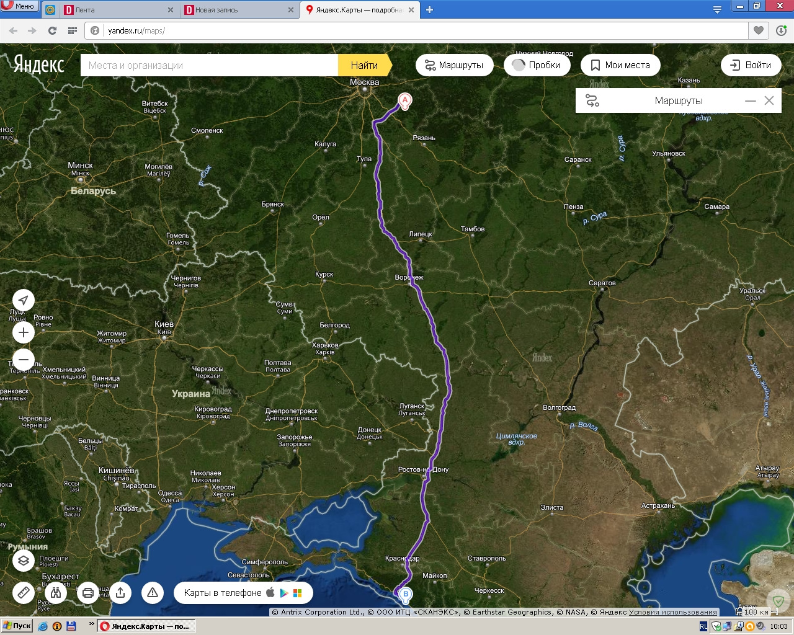Screen dimensions: 794x635
Task: Zoom out the map with minus
Action: pos(24,359)
